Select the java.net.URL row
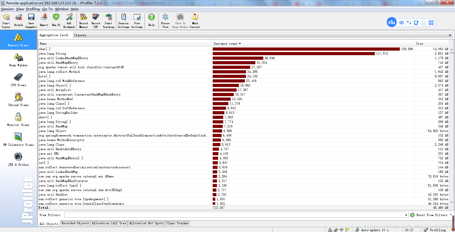 coord(243,154)
